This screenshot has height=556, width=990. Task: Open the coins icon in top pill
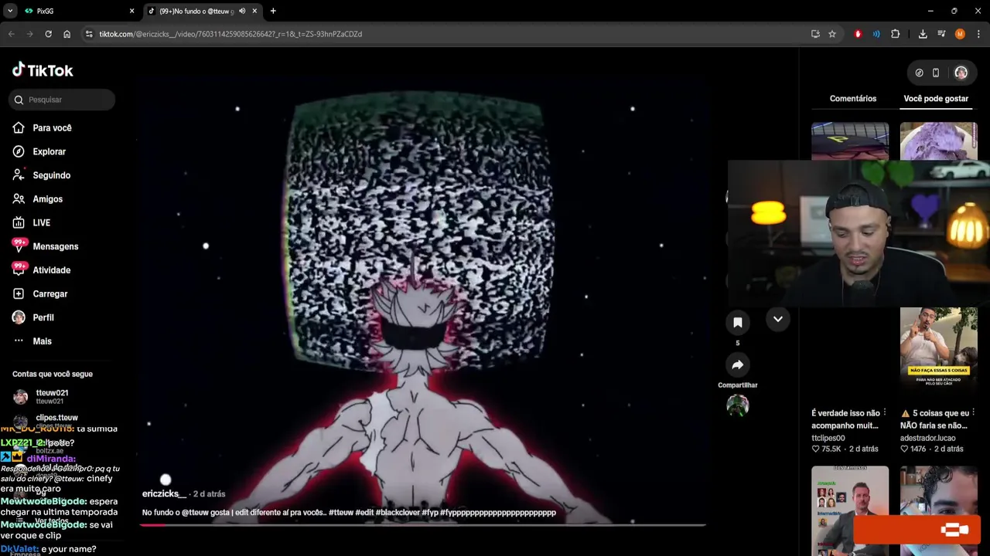coord(919,73)
